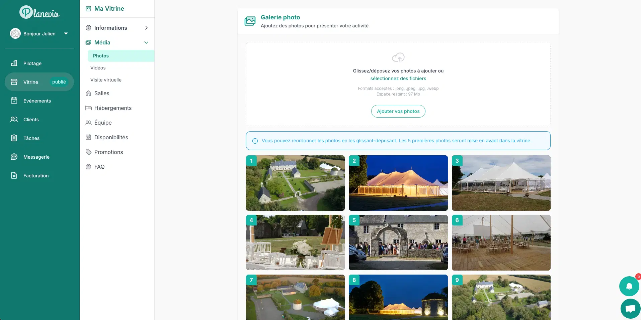This screenshot has height=320, width=641.
Task: Open the notification bell with badge 5
Action: [629, 286]
